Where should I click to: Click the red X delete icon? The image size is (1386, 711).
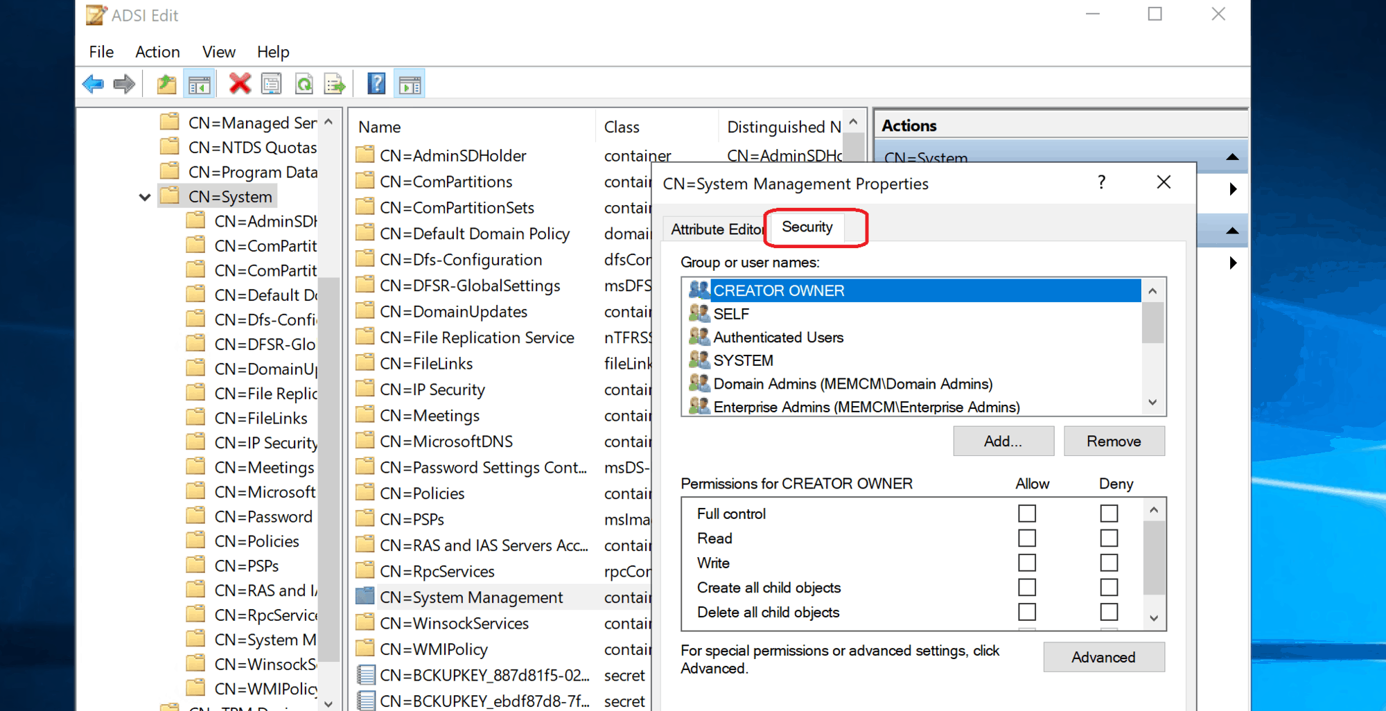239,83
